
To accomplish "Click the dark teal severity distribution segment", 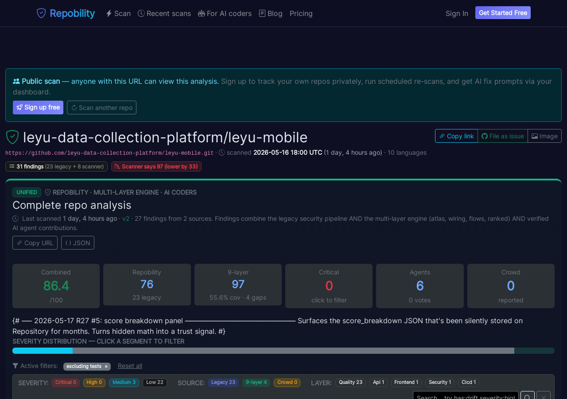I will (x=534, y=351).
